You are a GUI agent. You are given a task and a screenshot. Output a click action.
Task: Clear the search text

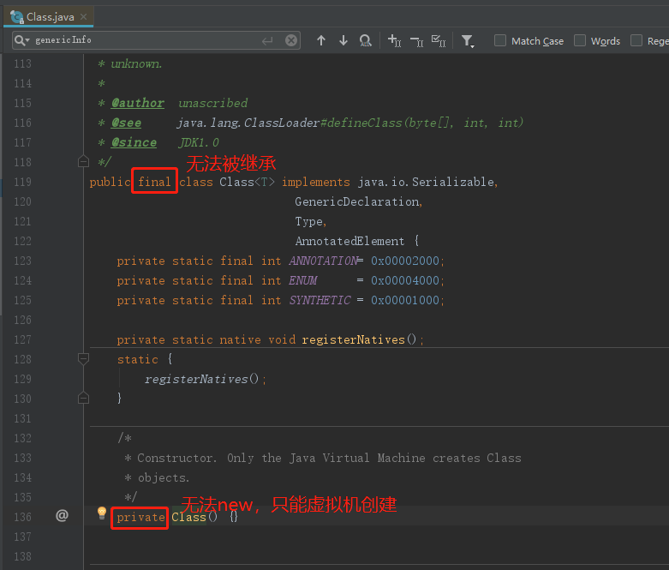291,40
